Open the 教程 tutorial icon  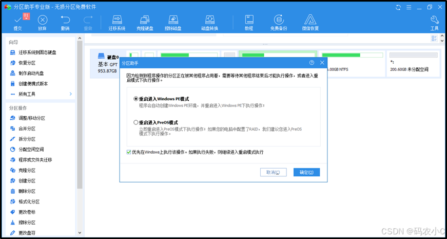tap(249, 22)
